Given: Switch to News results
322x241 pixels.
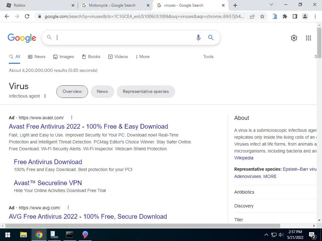Looking at the screenshot, I should point(37,57).
